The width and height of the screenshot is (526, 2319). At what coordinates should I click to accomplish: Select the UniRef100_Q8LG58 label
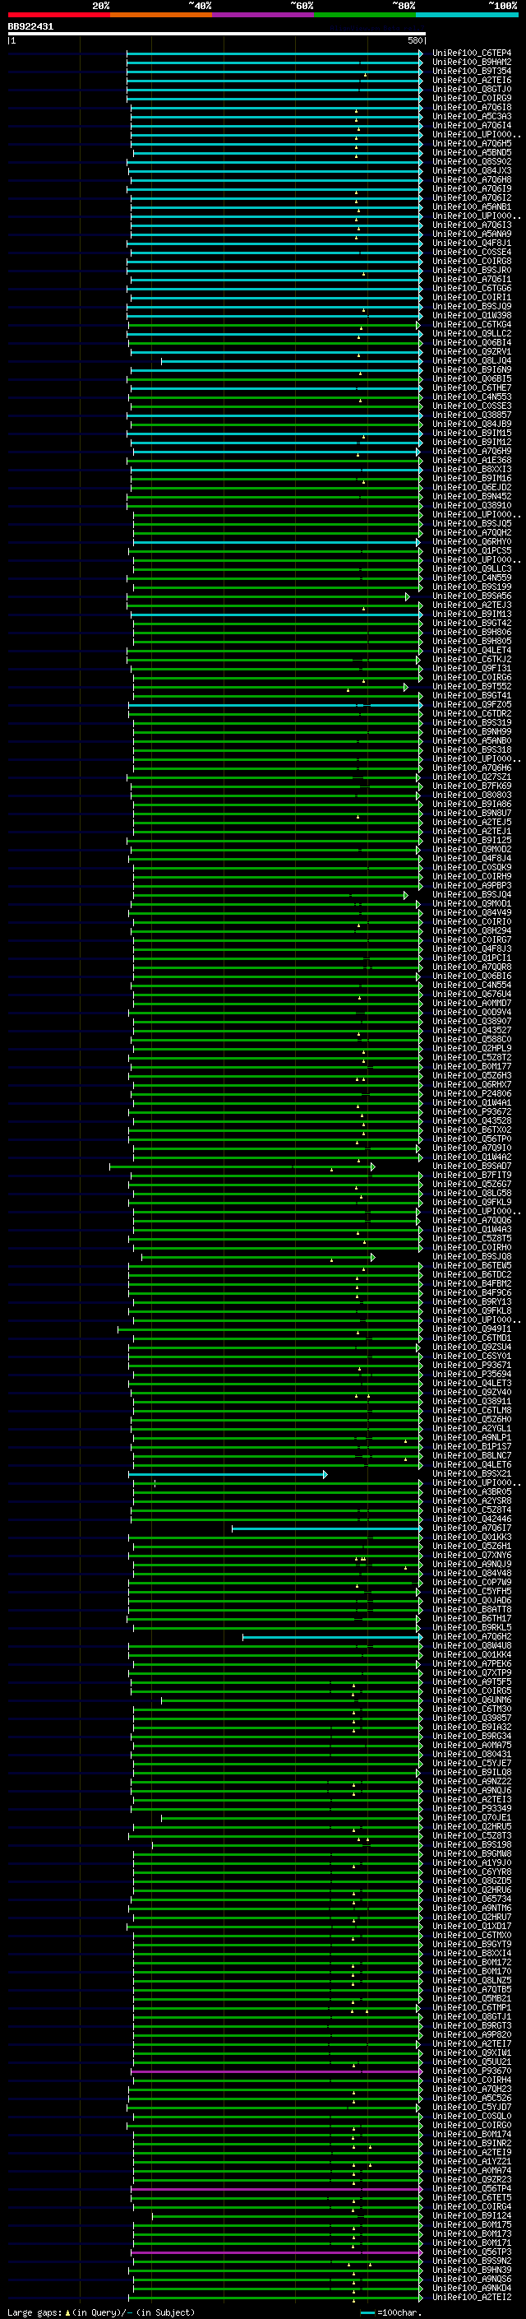click(x=472, y=1194)
